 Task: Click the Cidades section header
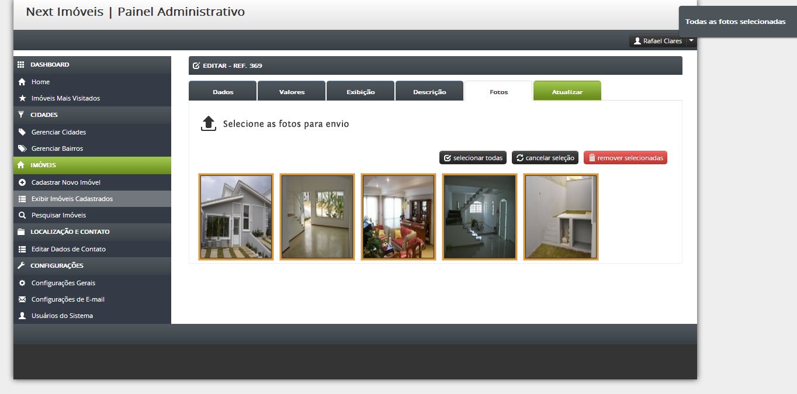(92, 115)
